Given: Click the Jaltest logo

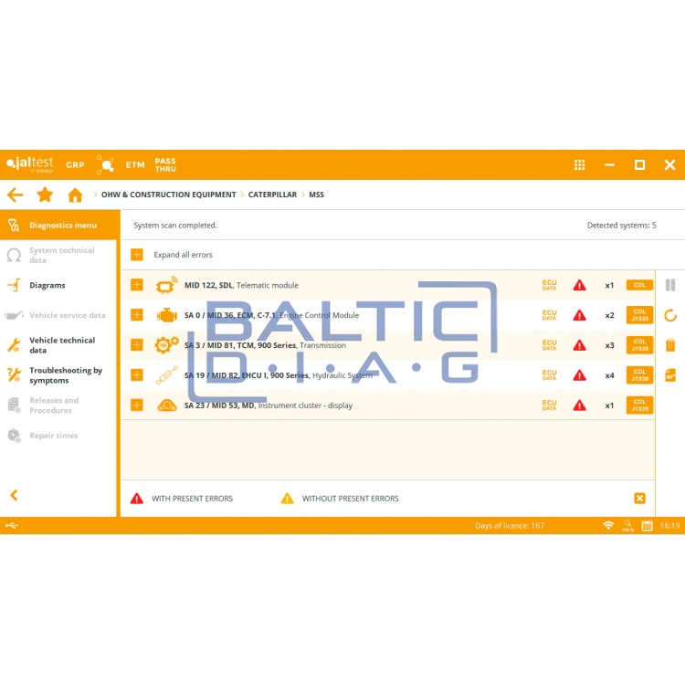Looking at the screenshot, I should pyautogui.click(x=30, y=164).
